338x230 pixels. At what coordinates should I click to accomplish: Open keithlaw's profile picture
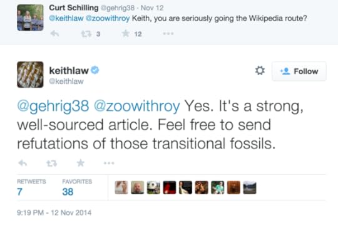30,75
